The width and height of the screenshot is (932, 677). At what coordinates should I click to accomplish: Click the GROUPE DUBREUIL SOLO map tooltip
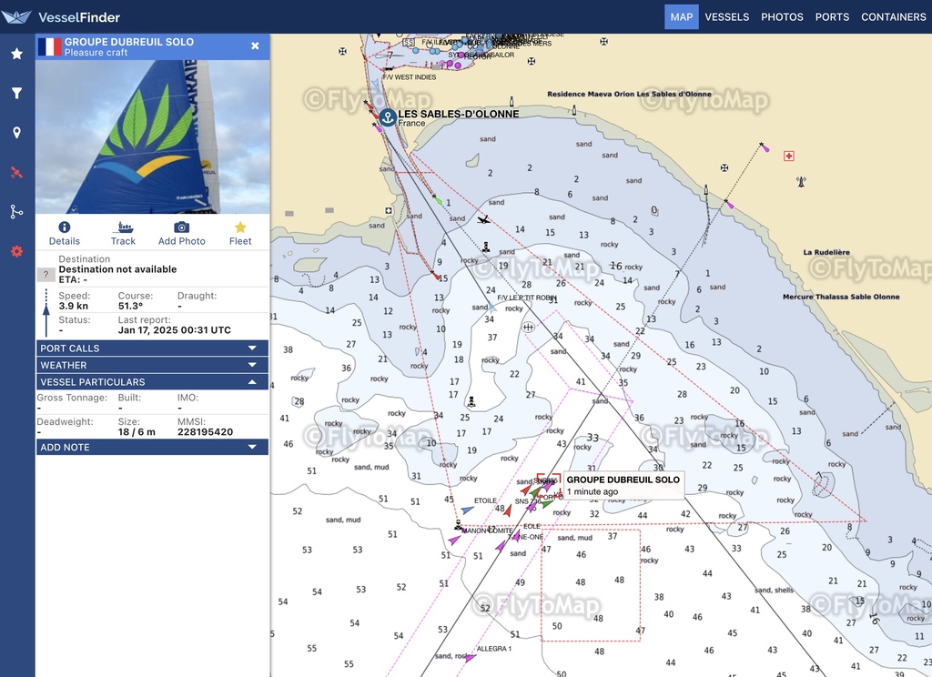click(623, 485)
